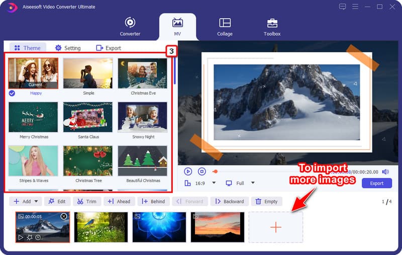The width and height of the screenshot is (402, 255).
Task: Open the feedback chat icon in title bar
Action: click(343, 7)
